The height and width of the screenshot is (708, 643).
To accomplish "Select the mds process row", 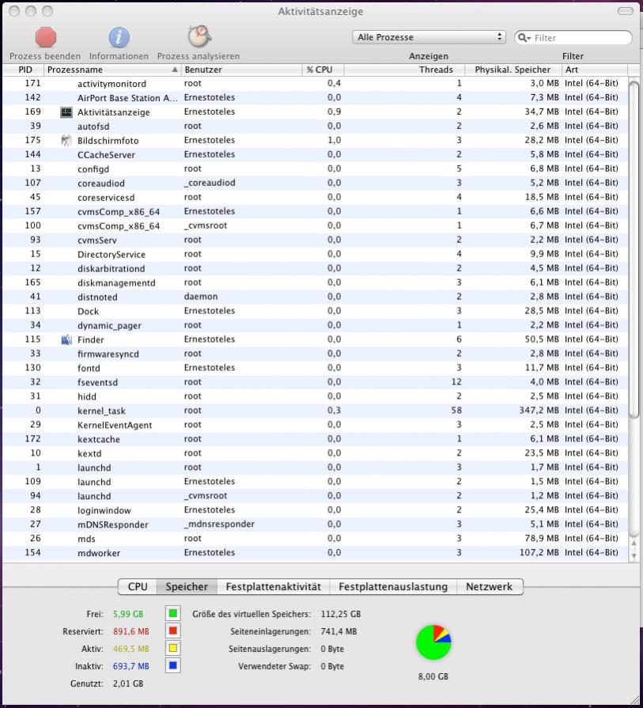I will coord(316,539).
